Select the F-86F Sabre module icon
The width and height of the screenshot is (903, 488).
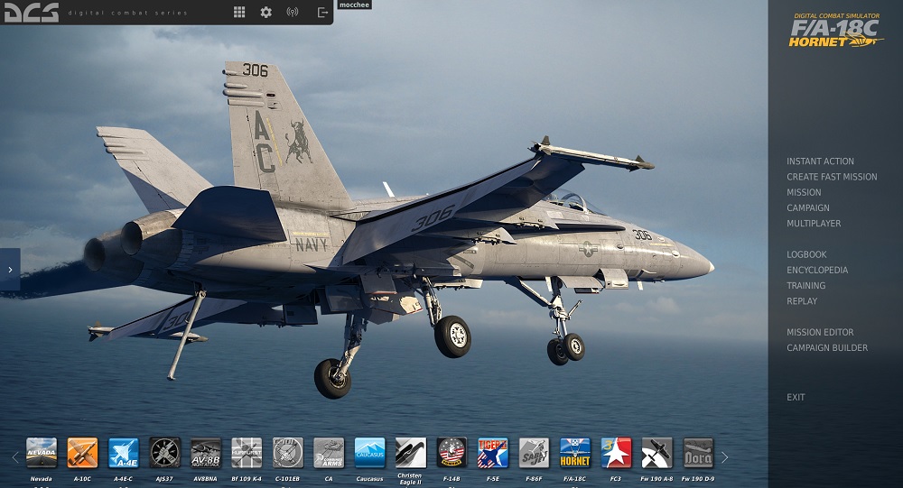(534, 453)
